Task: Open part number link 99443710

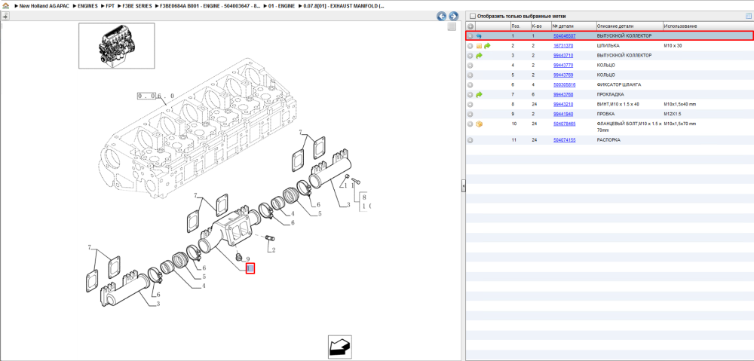Action: [563, 56]
